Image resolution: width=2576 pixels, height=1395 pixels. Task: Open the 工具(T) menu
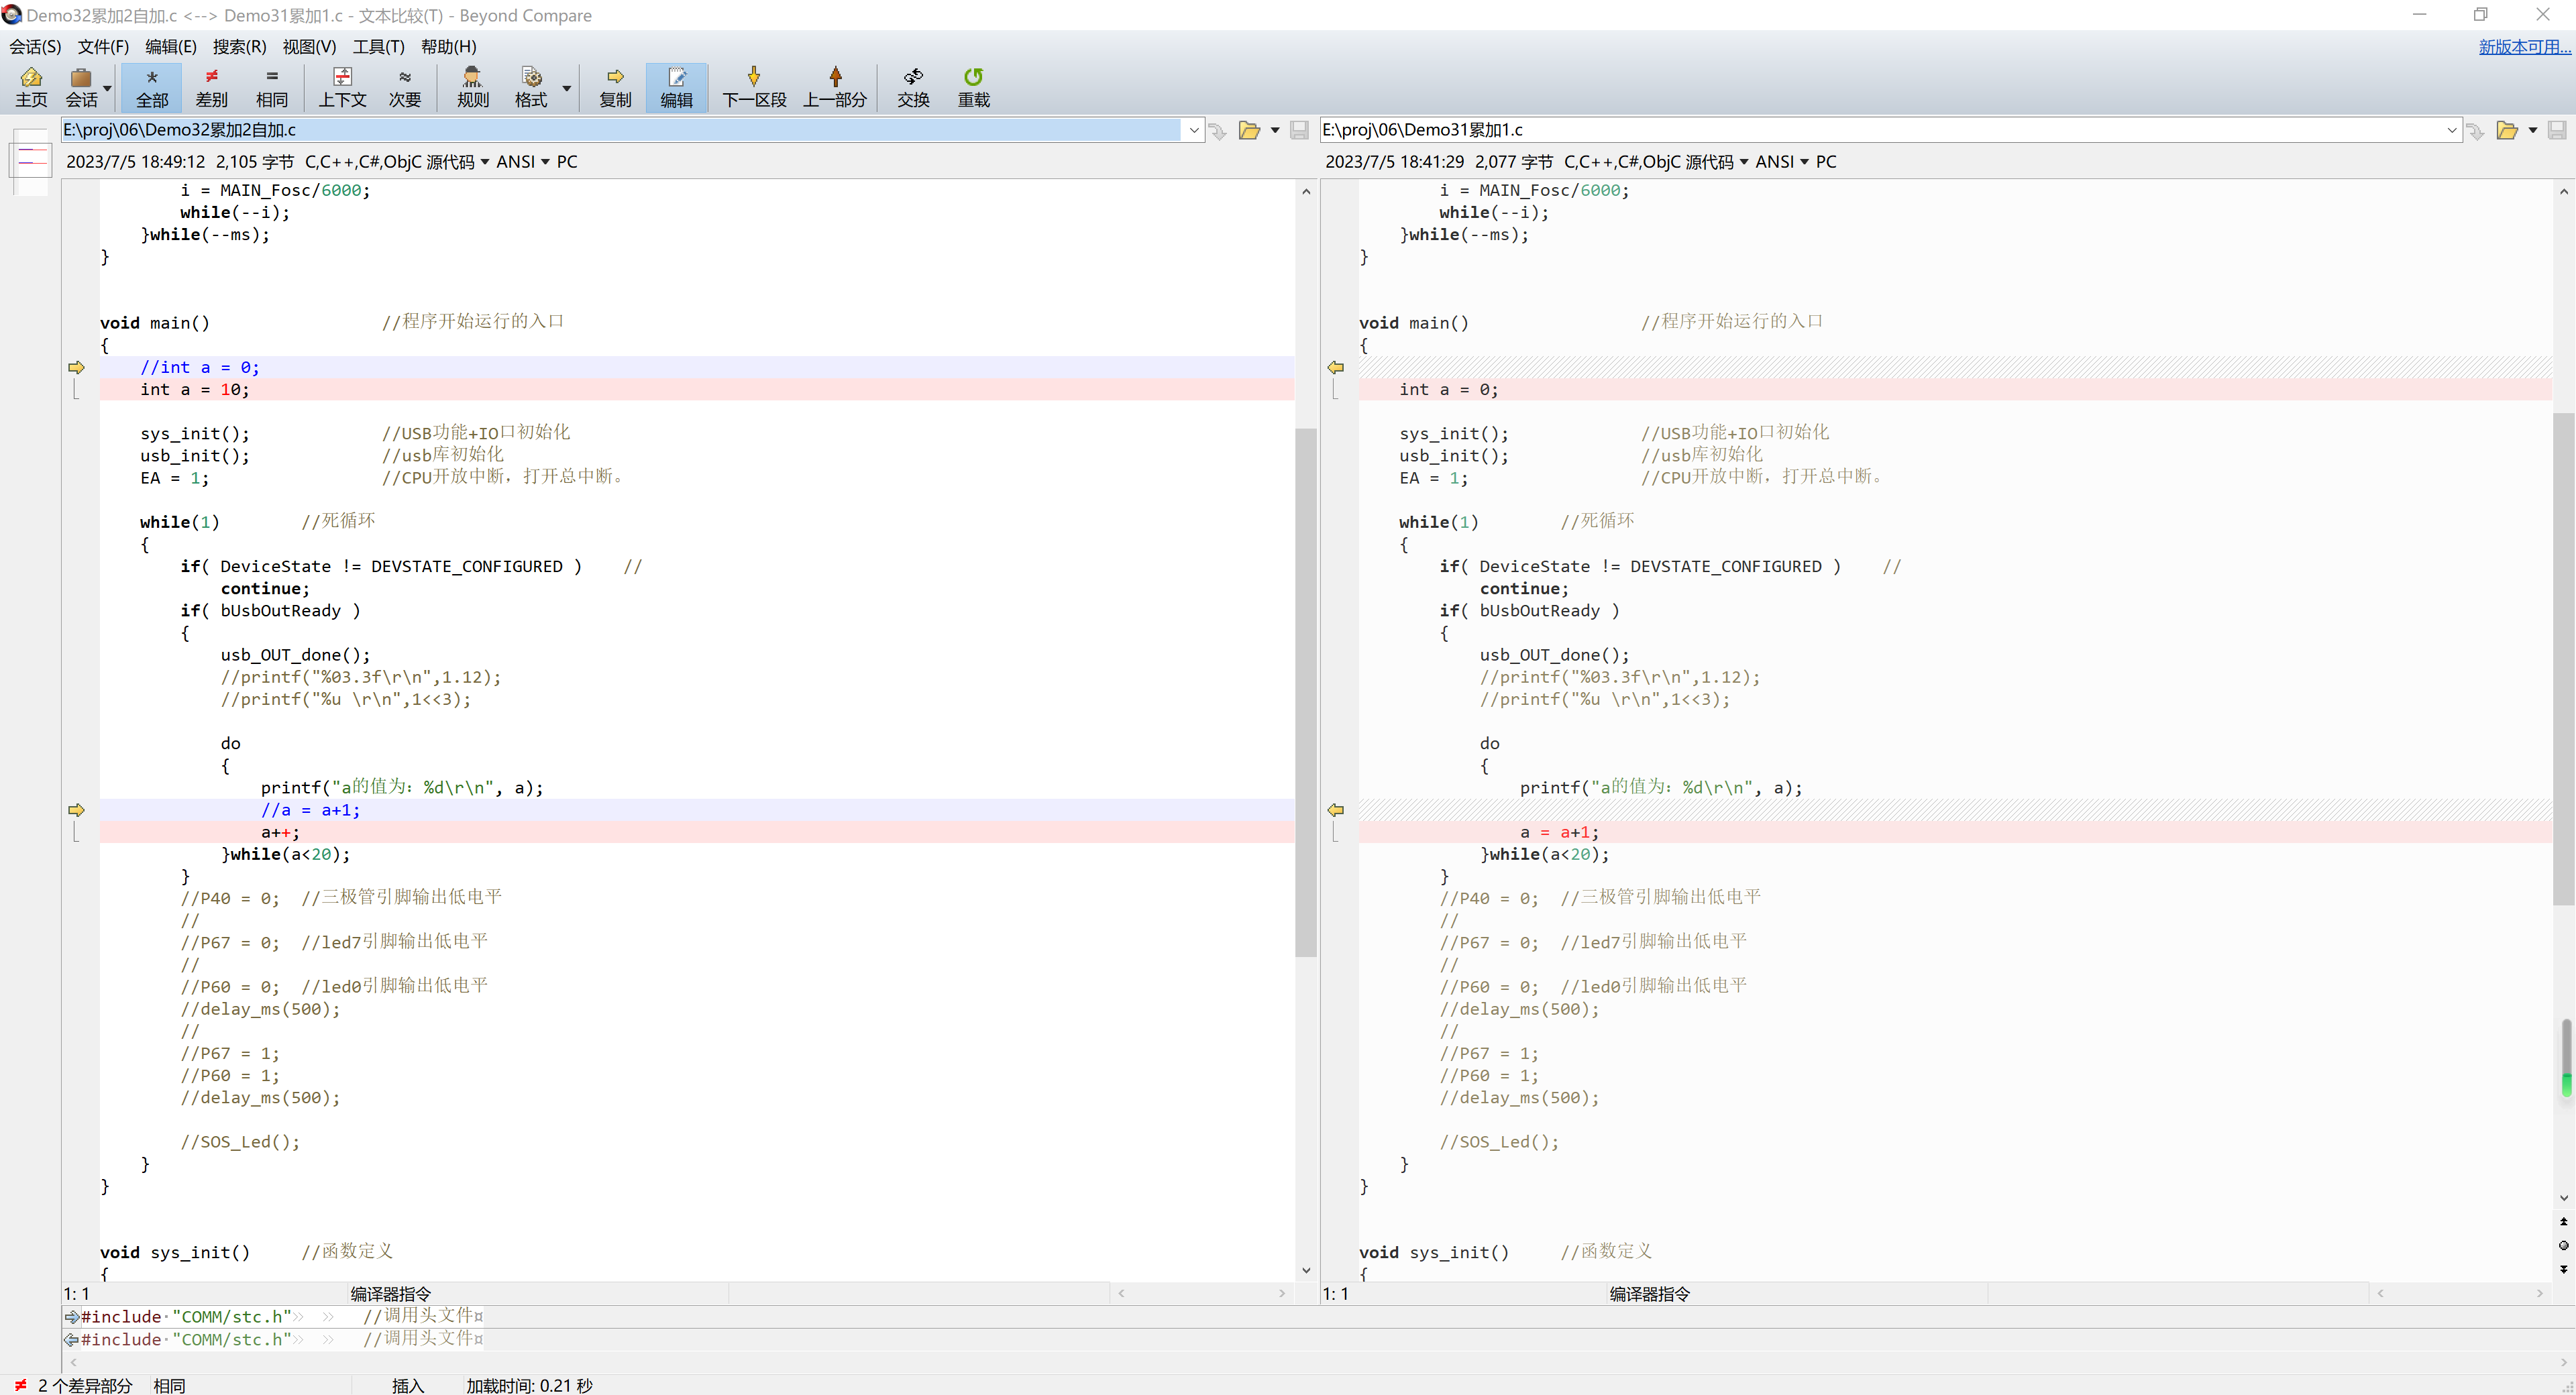click(378, 46)
